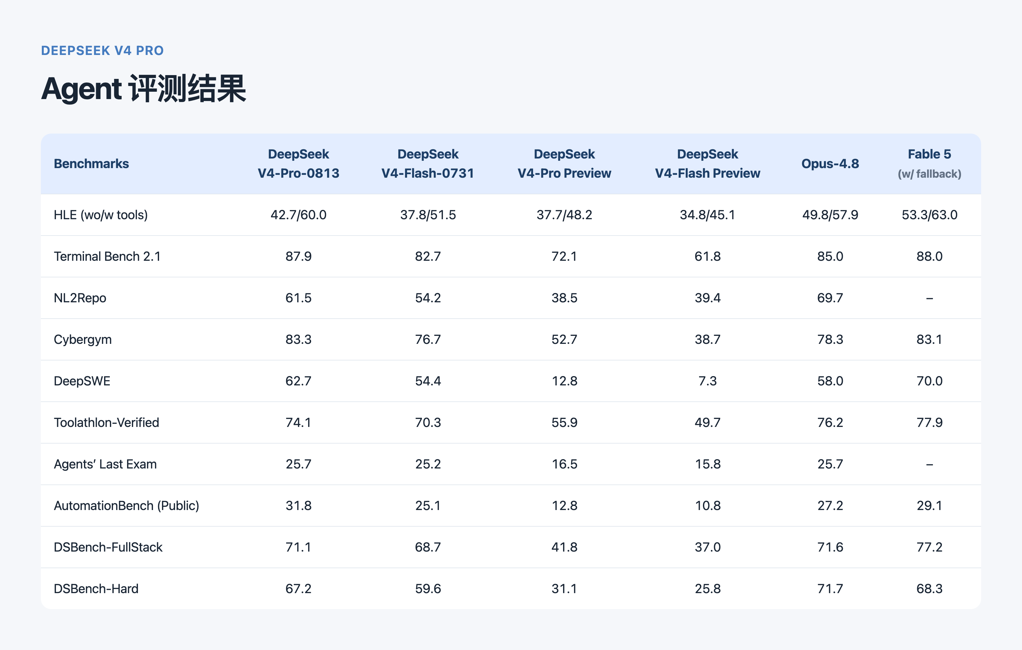The width and height of the screenshot is (1022, 650).
Task: Click the Terminal Bench value "85.0"
Action: 830,256
